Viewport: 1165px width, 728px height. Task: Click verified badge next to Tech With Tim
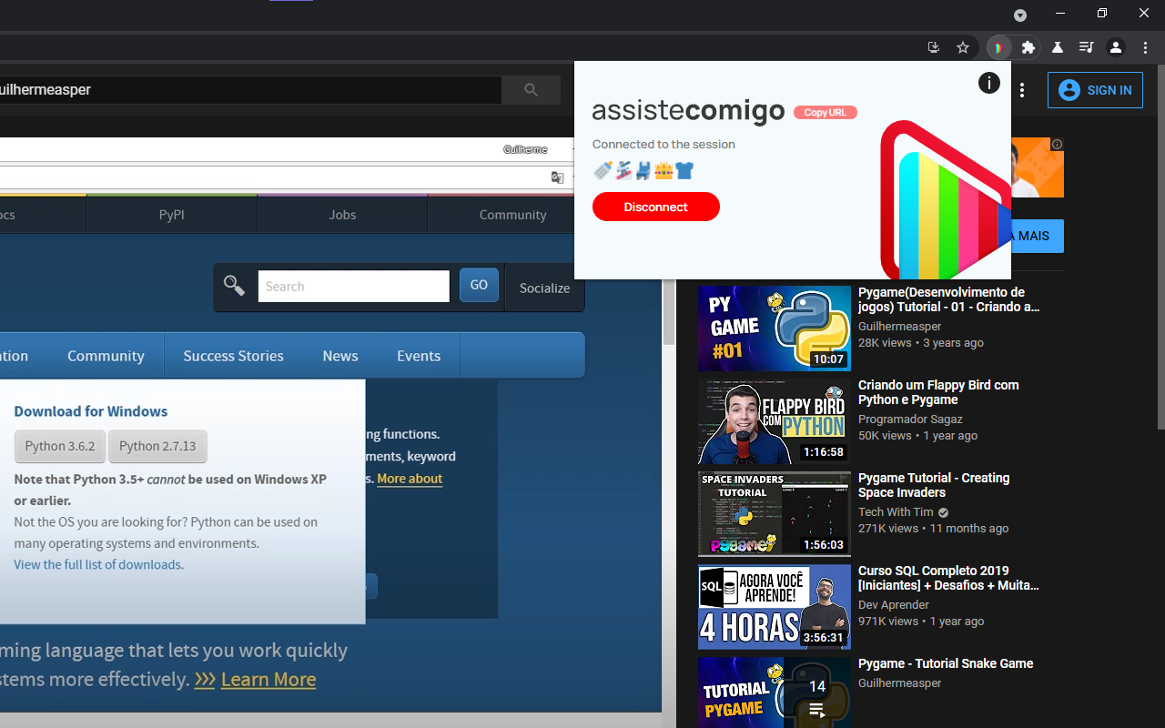coord(943,512)
